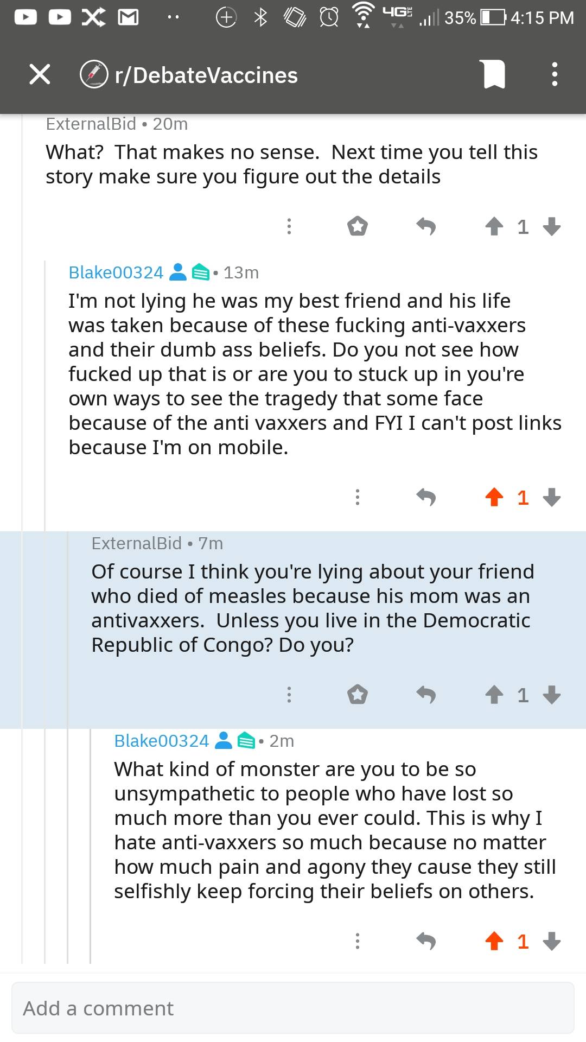The width and height of the screenshot is (586, 1042).
Task: Tap the profile icon beside Blake00324's username
Action: (x=177, y=272)
